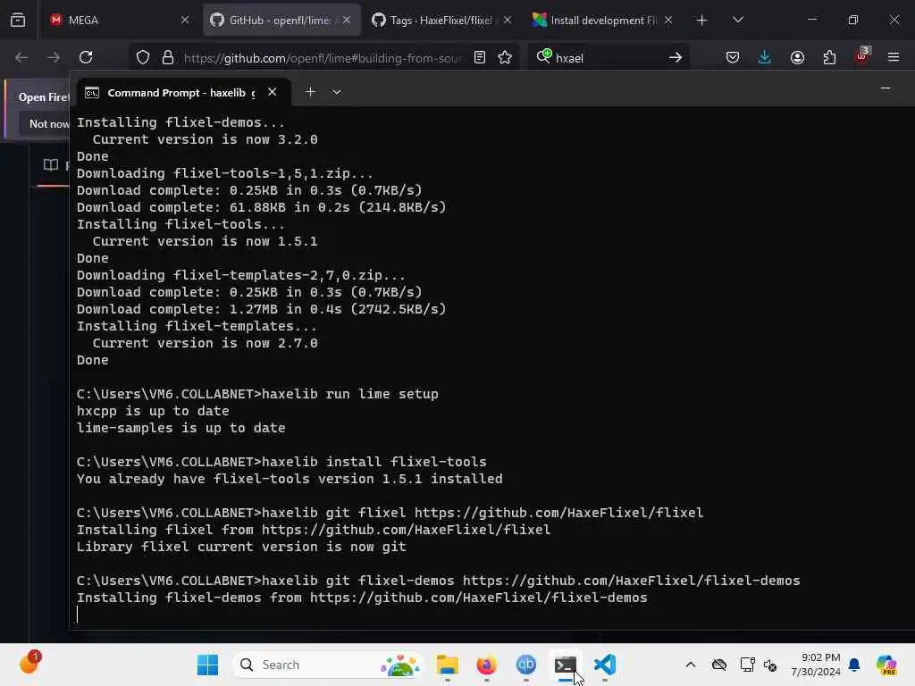
Task: Open the extensions puzzle icon
Action: pyautogui.click(x=829, y=57)
